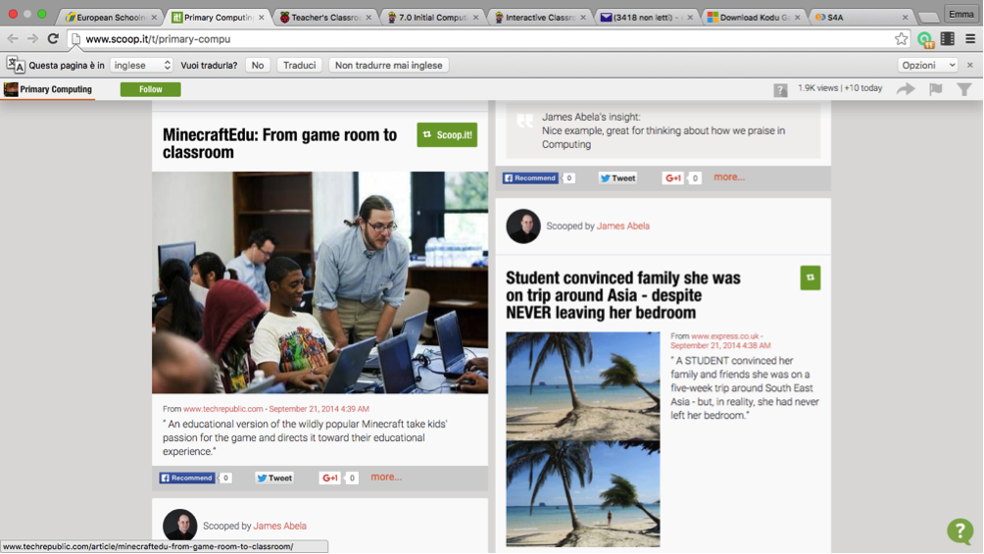Switch to the Teacher's Classroom tab
This screenshot has height=554, width=984.
[325, 17]
